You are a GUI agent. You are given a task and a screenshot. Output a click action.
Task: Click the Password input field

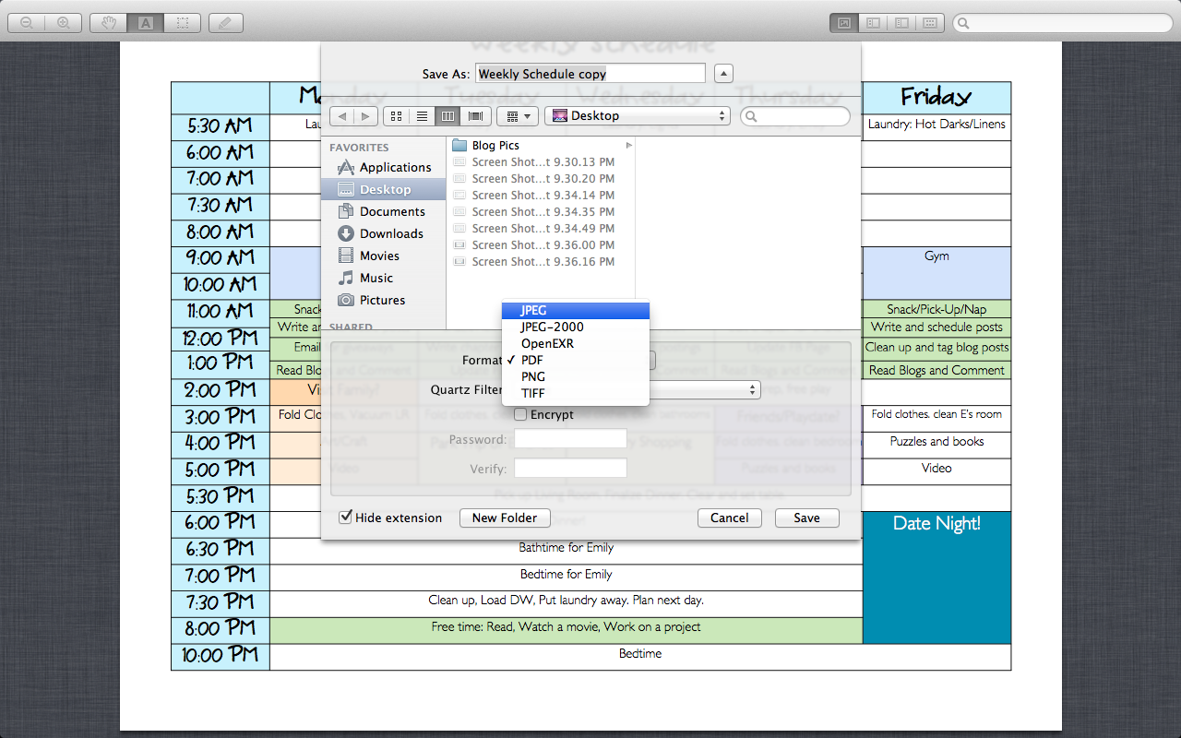[570, 439]
